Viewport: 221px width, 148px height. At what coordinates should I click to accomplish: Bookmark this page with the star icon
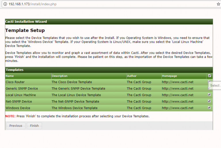coord(218,4)
